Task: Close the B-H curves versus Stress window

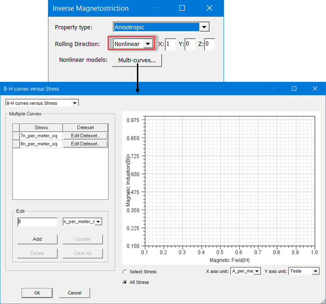Action: [x=315, y=89]
